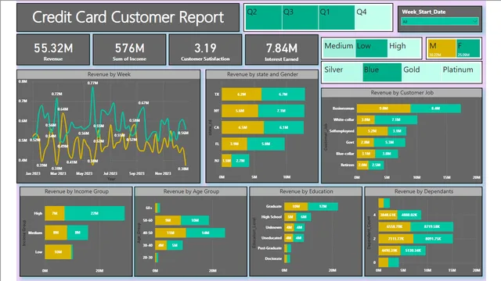Click Graduate teal bar labeled 12M
Image resolution: width=501 pixels, height=281 pixels.
(x=323, y=206)
